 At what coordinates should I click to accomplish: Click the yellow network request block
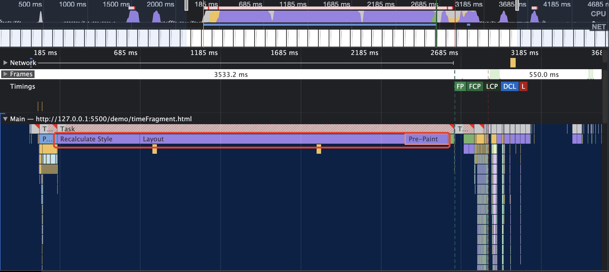tap(513, 63)
